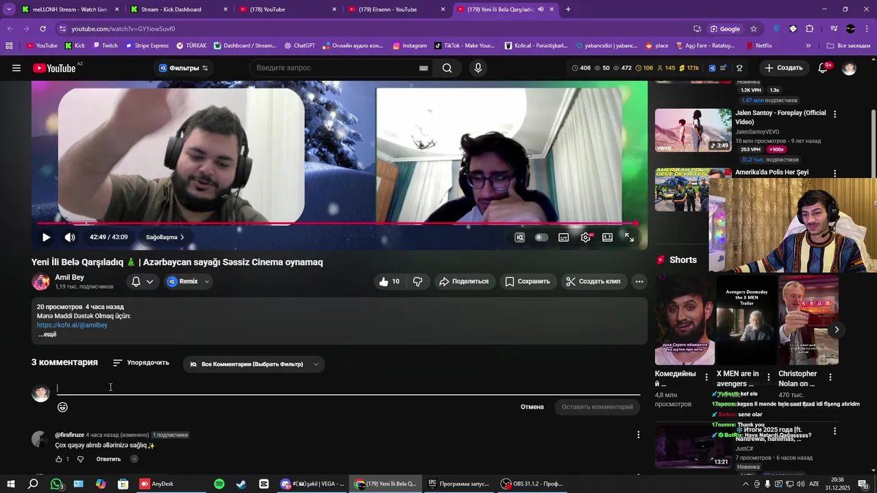Open subtitles icon in the player

click(x=563, y=237)
